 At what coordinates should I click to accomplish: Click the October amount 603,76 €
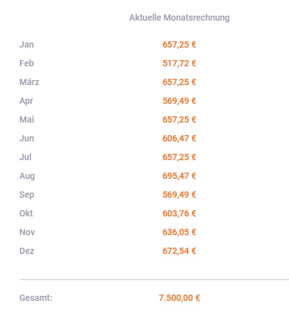pos(179,213)
